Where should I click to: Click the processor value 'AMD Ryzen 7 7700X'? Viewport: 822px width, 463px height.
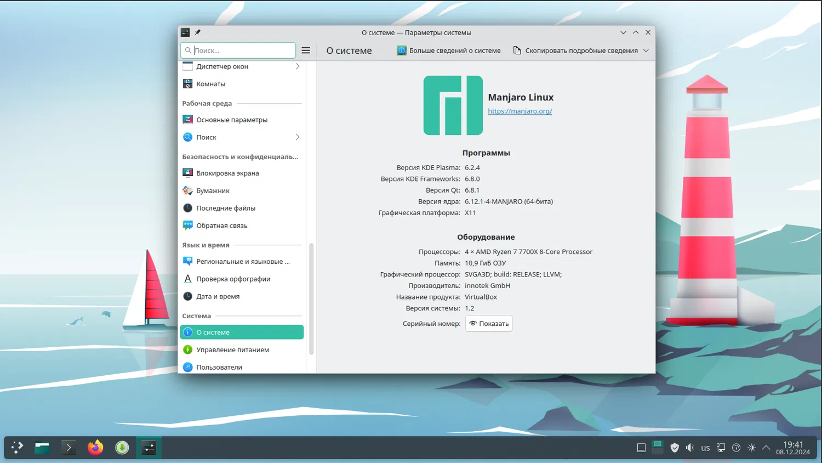pyautogui.click(x=528, y=252)
